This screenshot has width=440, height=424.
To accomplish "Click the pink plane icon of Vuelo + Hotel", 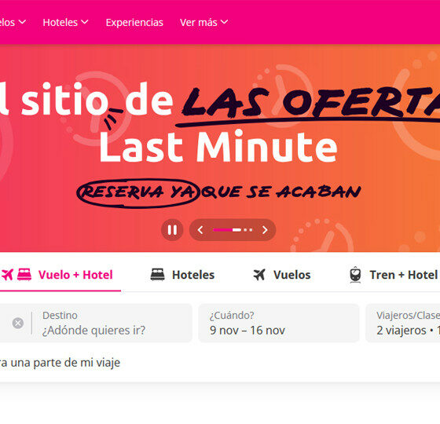I will 7,275.
